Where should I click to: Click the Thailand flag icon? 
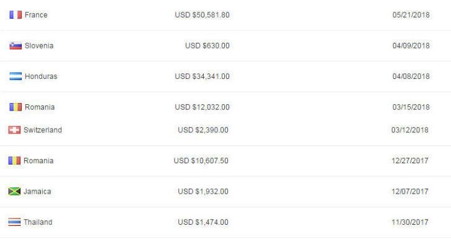[x=14, y=222]
